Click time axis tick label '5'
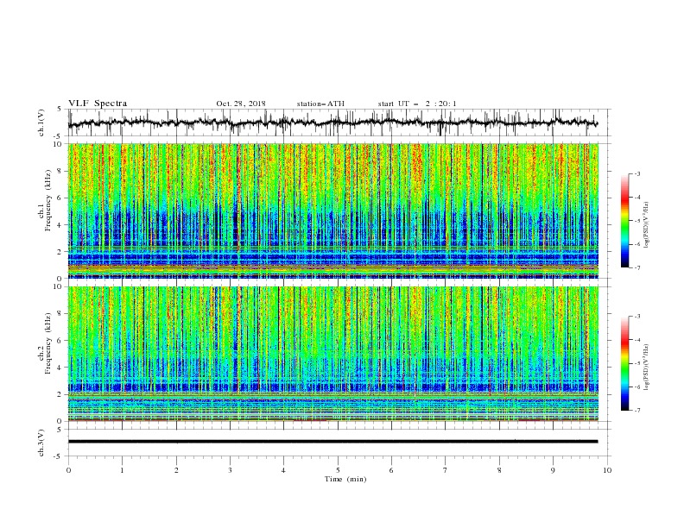Screen dimensions: 684x528 click(338, 470)
